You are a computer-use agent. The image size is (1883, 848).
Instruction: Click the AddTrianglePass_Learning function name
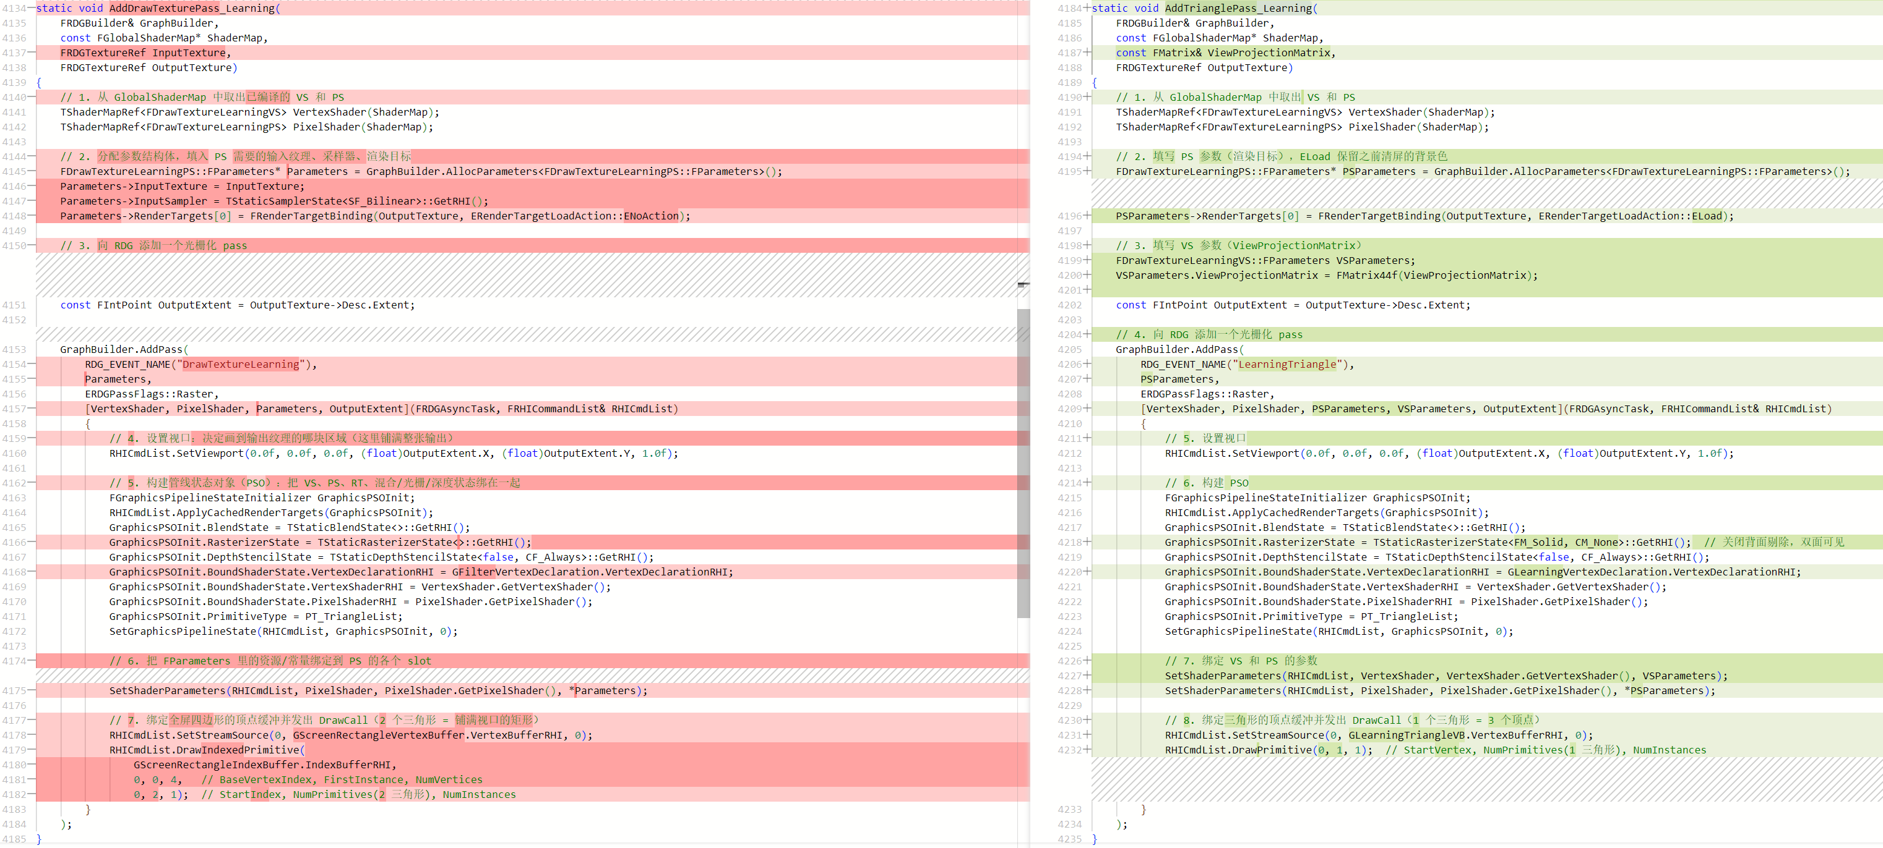(x=1238, y=8)
